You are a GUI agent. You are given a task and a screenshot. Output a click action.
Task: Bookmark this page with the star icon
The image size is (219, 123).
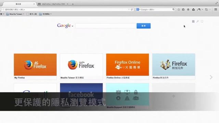[179, 10]
